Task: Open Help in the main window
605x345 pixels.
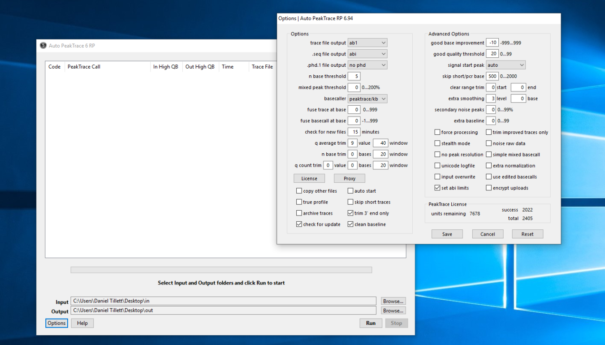Action: point(82,323)
